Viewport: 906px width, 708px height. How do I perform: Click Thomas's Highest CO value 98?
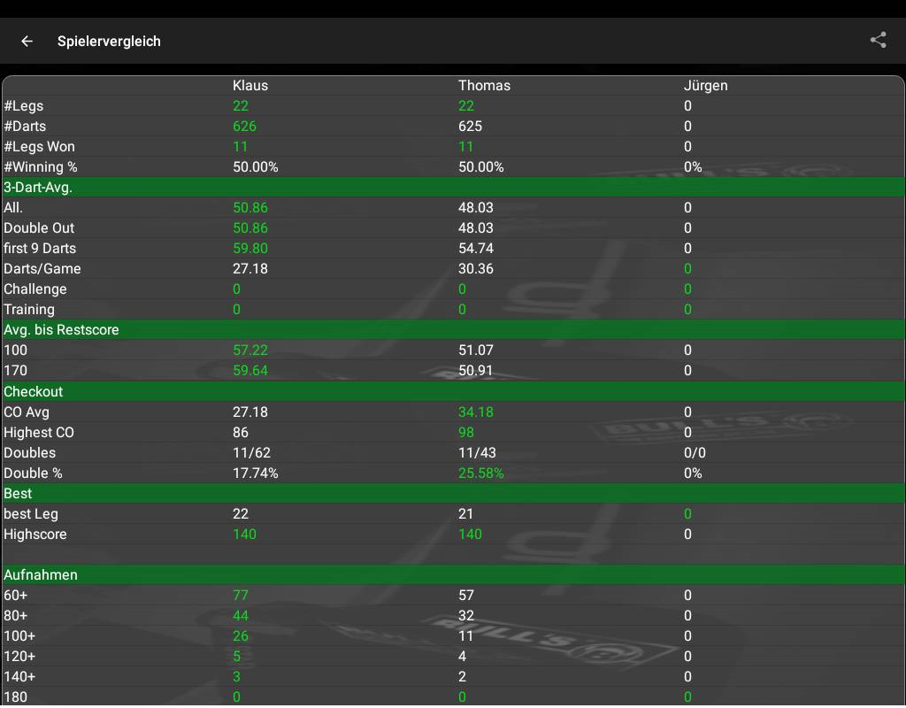[x=466, y=433]
